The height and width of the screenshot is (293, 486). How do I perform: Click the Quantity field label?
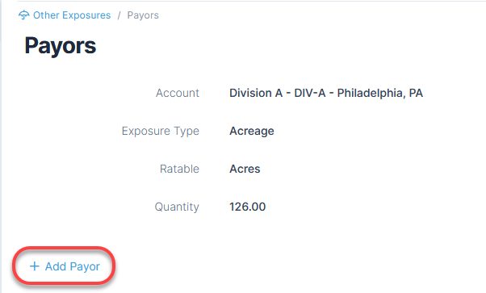[x=177, y=207]
